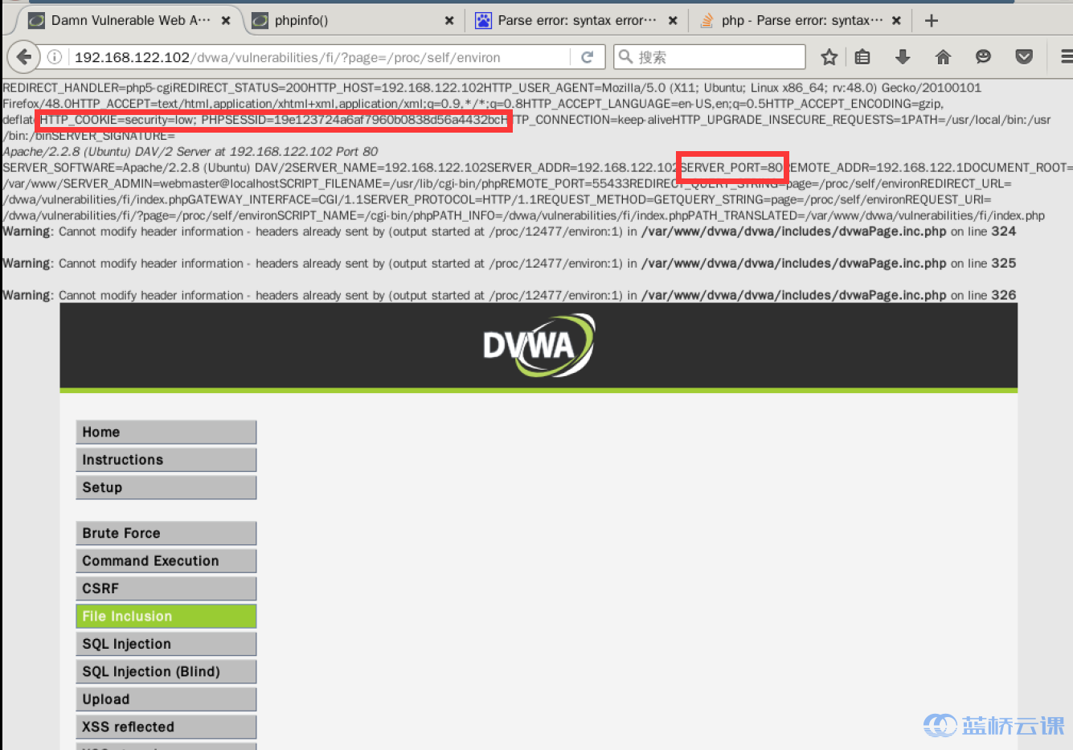This screenshot has width=1073, height=750.
Task: Close the phpinfo() tab
Action: pyautogui.click(x=449, y=21)
